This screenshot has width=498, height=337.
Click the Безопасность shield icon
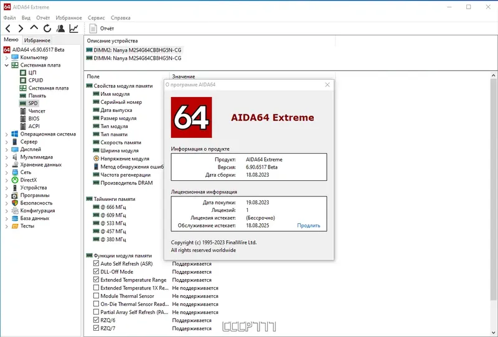click(x=14, y=203)
